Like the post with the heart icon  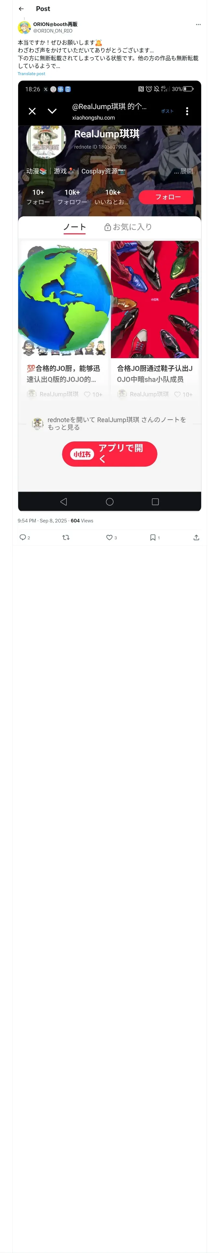[109, 537]
